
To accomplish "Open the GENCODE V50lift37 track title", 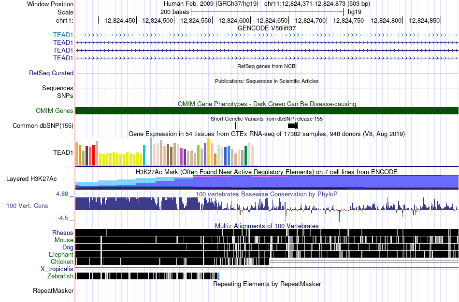I will point(267,28).
